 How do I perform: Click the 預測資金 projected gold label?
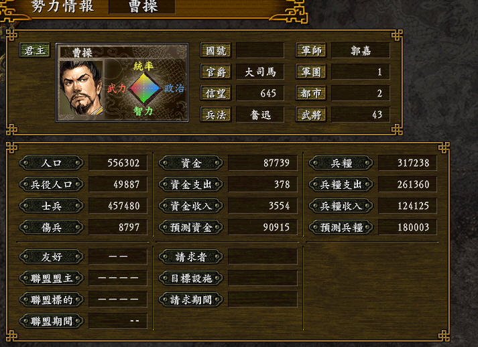(191, 227)
